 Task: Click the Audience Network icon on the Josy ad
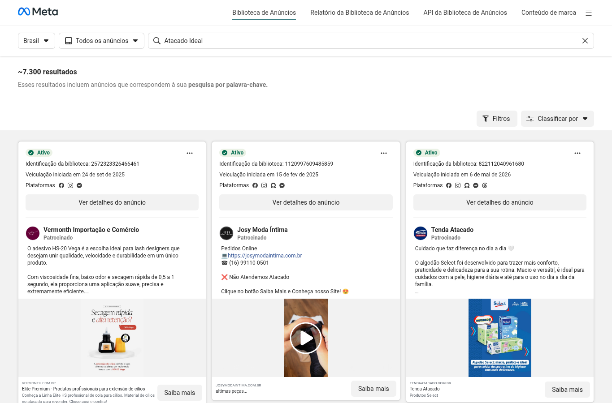(x=273, y=185)
